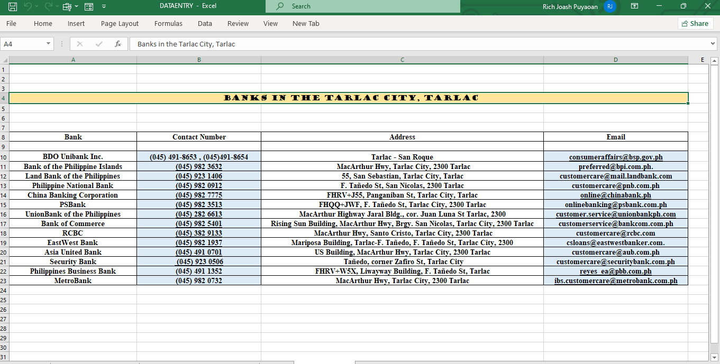
Task: Open the consumeraffairs@bsp.gov.ph email link
Action: point(616,157)
